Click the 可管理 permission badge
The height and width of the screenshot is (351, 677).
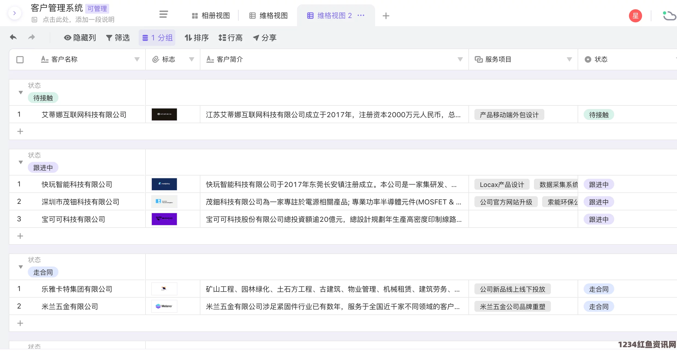97,9
